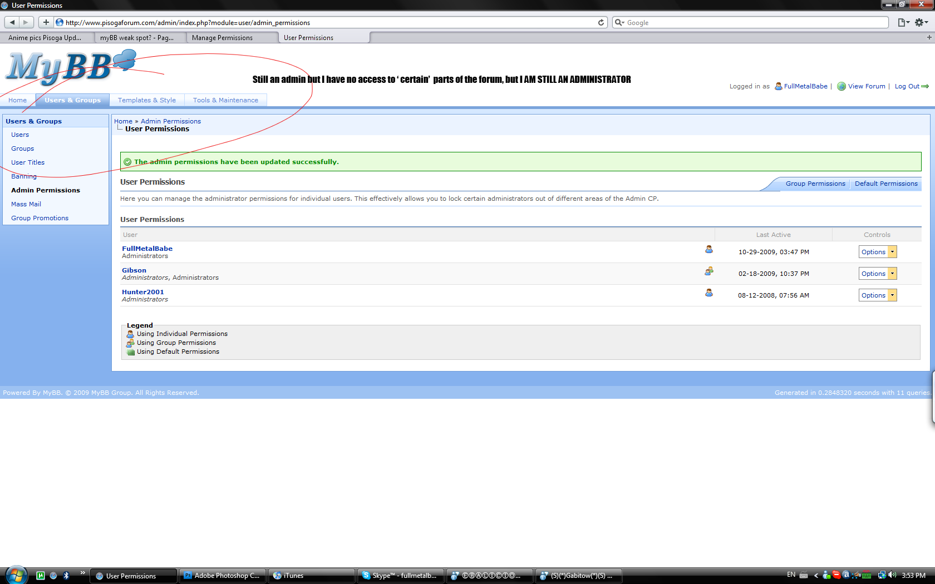The width and height of the screenshot is (935, 584).
Task: Click the View Forum globe icon
Action: point(841,86)
